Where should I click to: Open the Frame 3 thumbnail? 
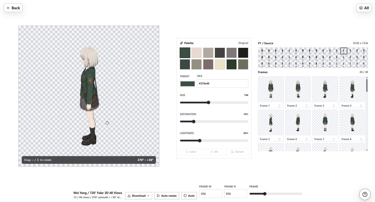click(x=325, y=90)
